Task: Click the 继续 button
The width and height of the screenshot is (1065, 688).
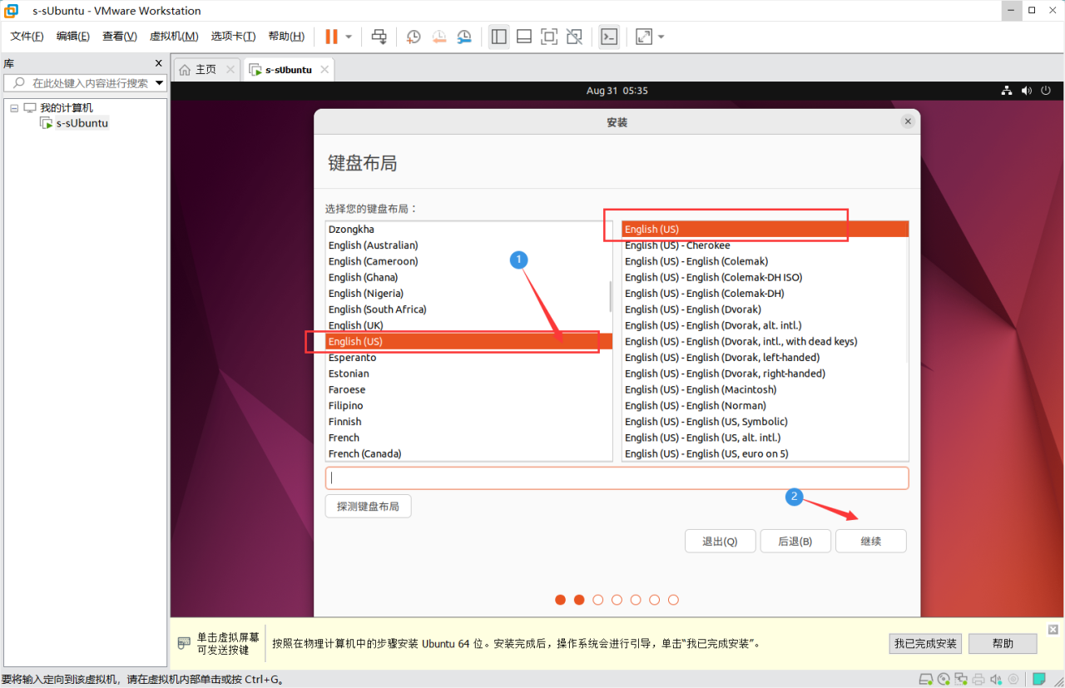Action: tap(871, 541)
